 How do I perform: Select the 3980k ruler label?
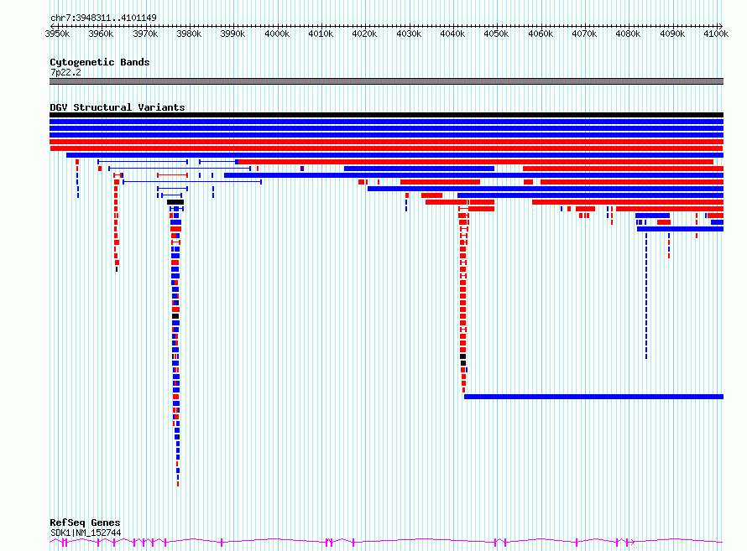[189, 34]
